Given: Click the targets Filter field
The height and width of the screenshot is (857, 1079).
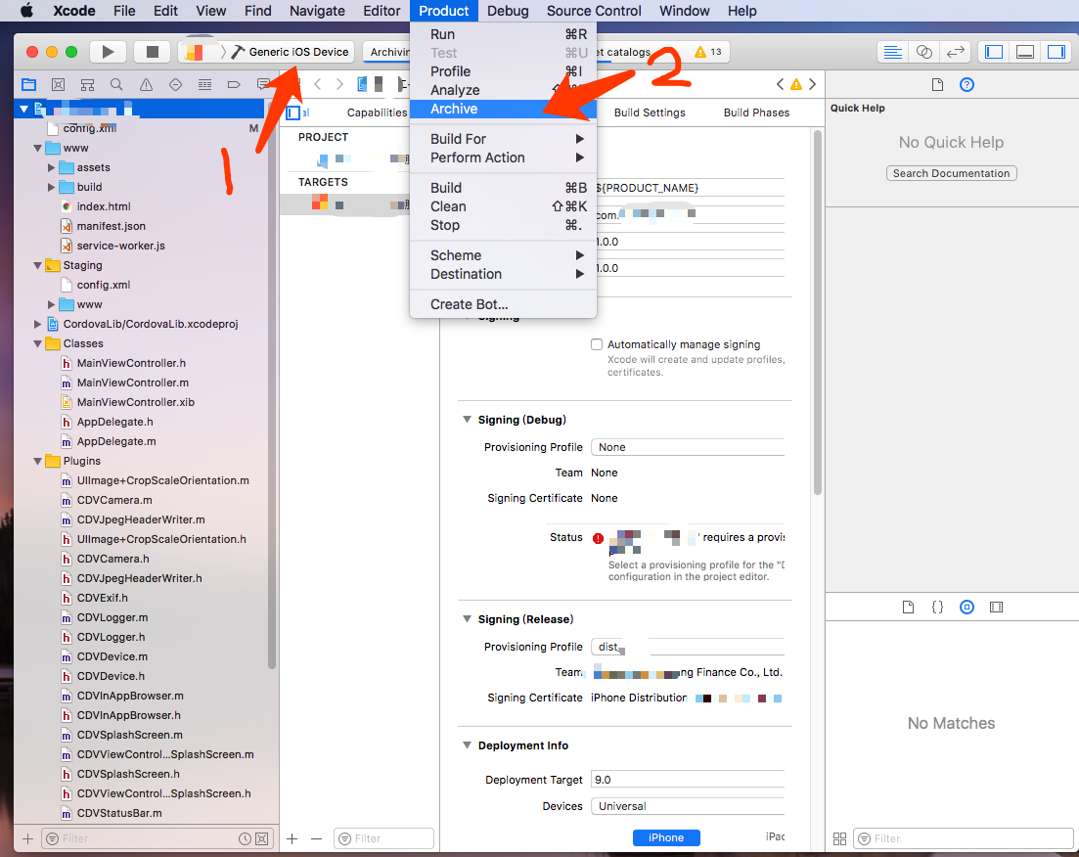Looking at the screenshot, I should tap(384, 838).
